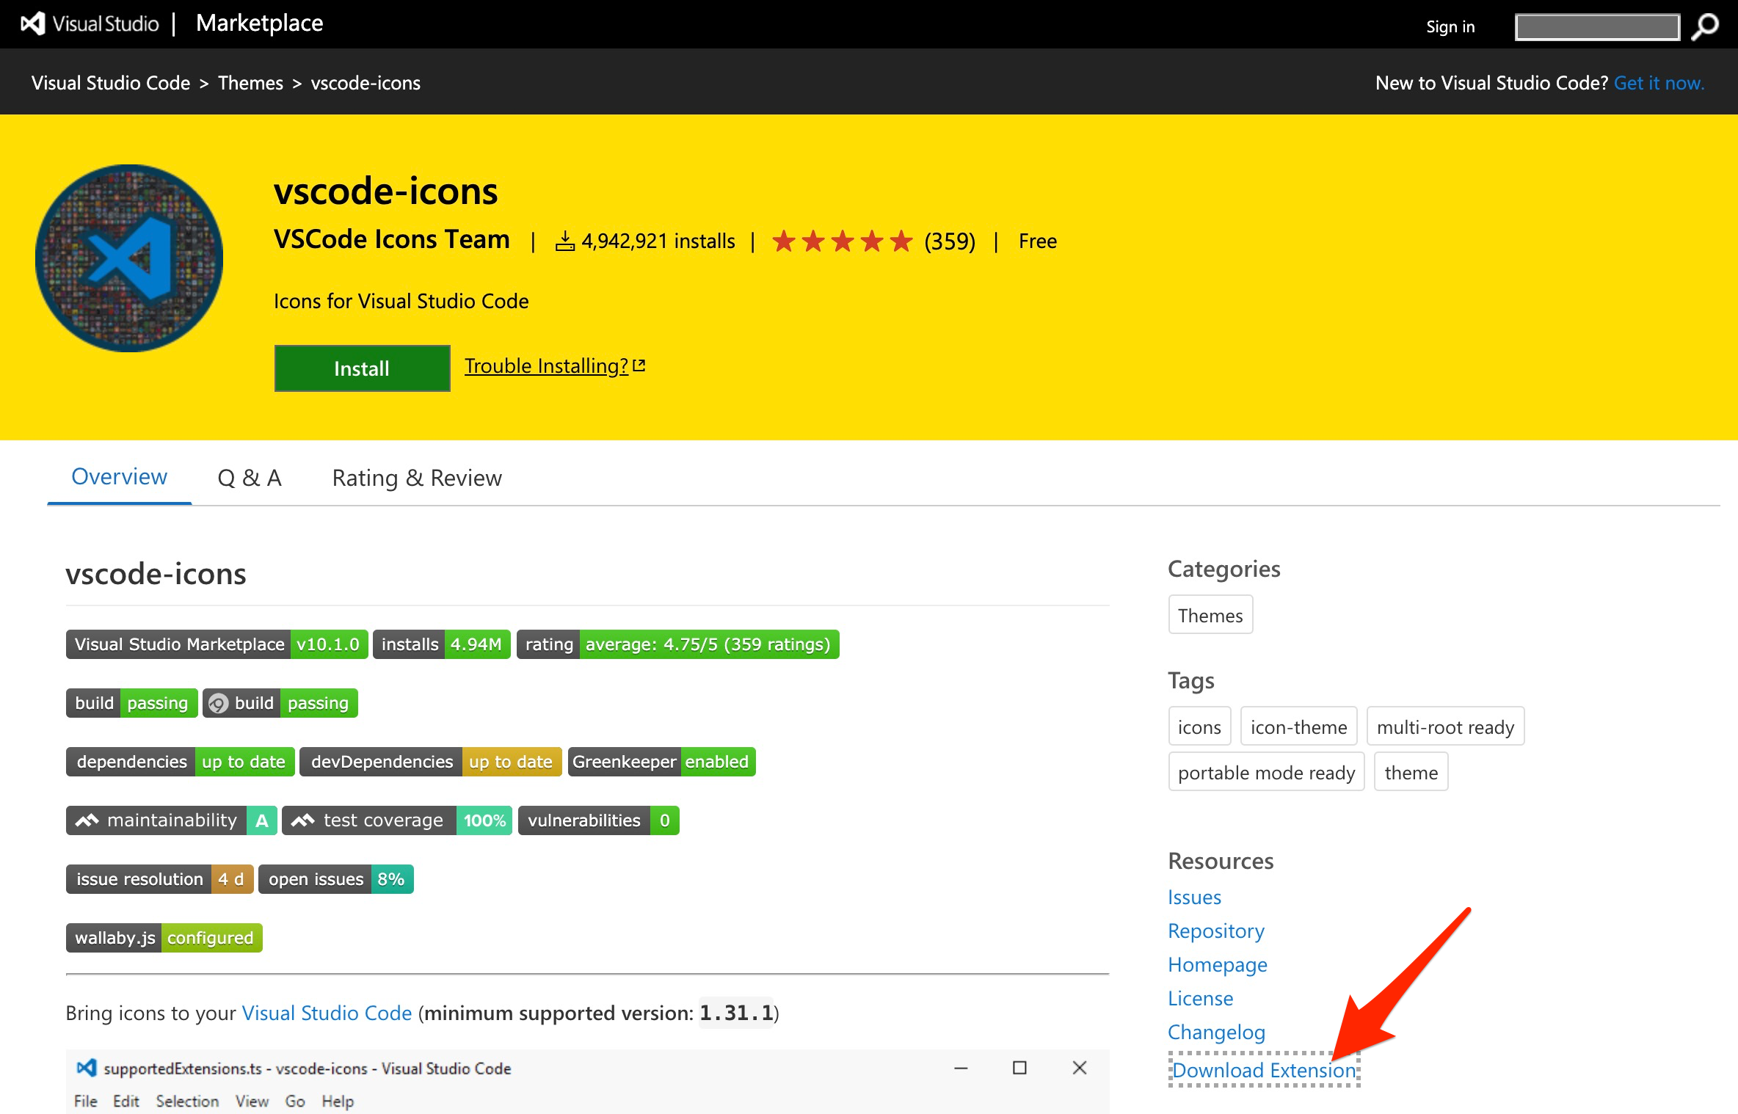Screen dimensions: 1738x1114
Task: Click the green Install button
Action: (362, 368)
